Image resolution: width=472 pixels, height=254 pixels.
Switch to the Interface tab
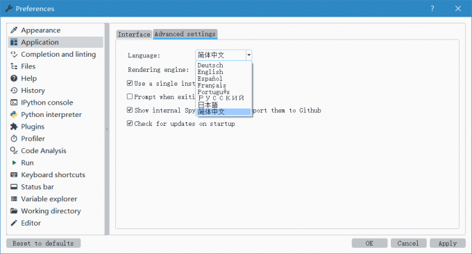134,34
